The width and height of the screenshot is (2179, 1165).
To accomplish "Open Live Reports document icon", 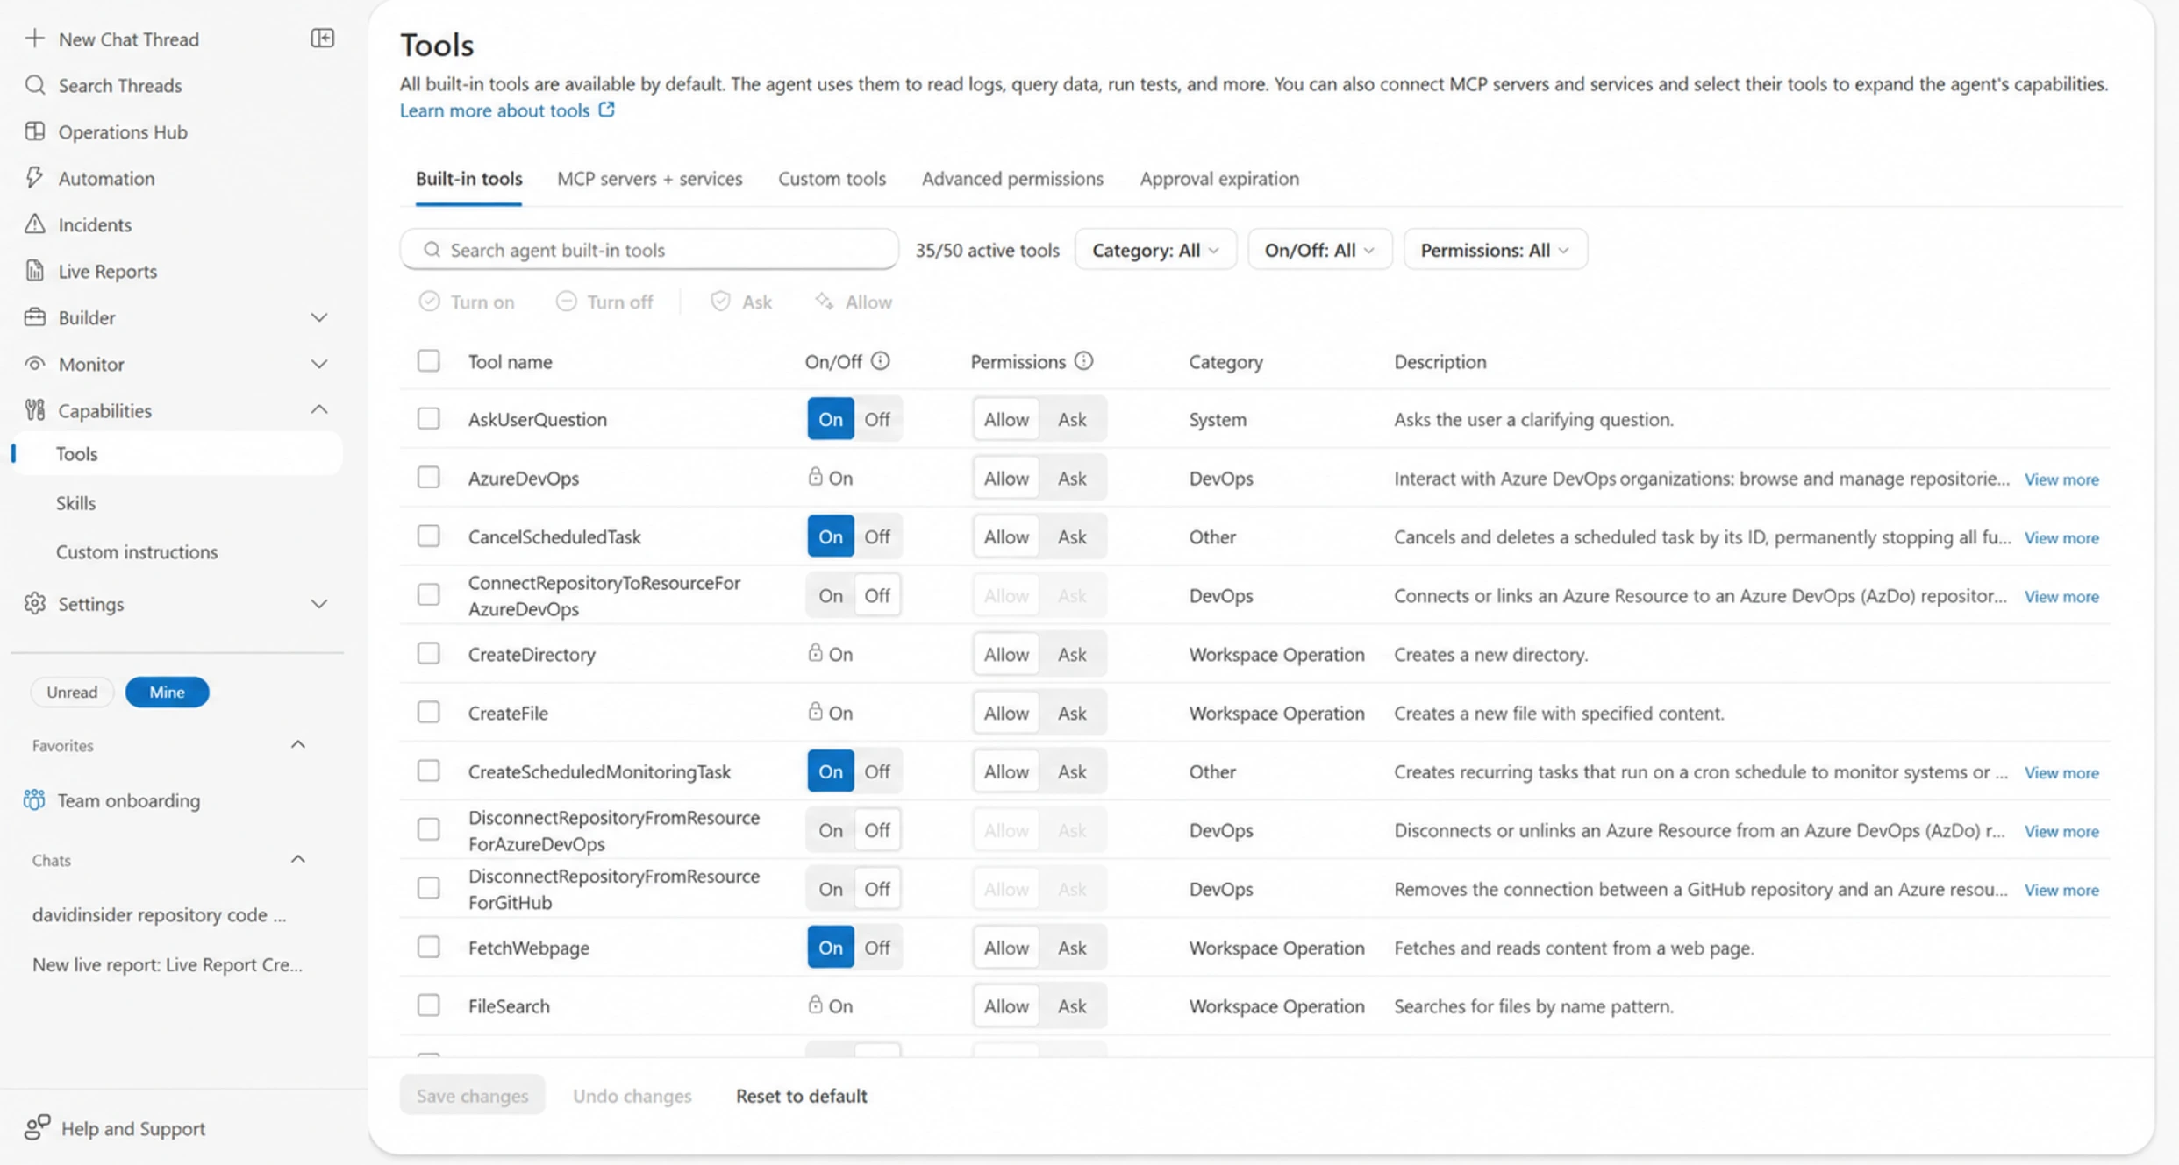I will [x=35, y=271].
